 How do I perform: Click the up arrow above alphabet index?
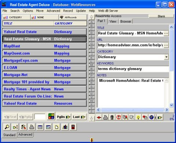coord(91,17)
